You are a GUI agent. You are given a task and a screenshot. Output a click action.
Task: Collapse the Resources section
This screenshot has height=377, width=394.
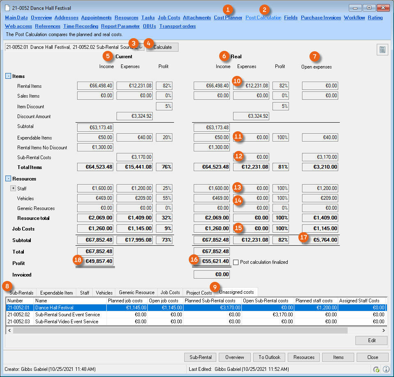8,179
